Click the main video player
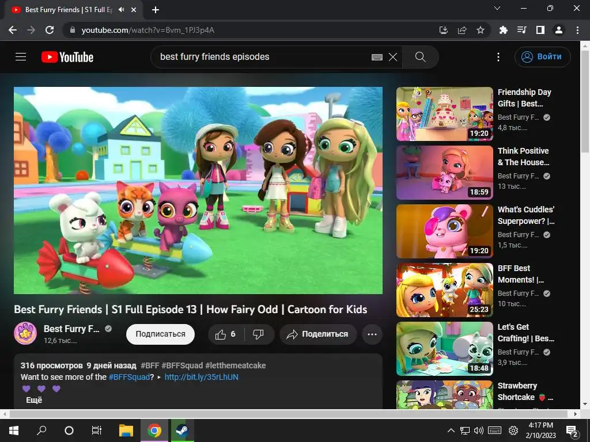 (198, 190)
